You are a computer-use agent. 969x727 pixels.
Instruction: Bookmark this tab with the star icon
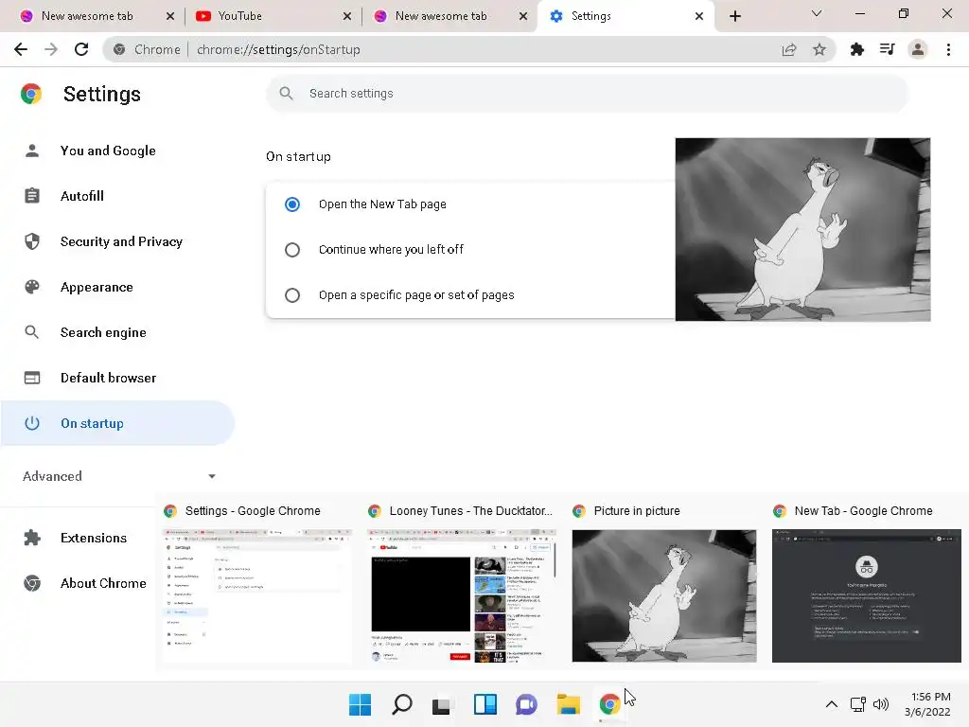[x=819, y=49]
